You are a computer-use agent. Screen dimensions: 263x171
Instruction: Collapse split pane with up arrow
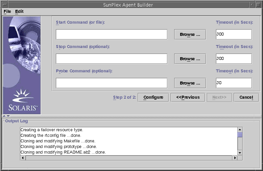[4, 116]
